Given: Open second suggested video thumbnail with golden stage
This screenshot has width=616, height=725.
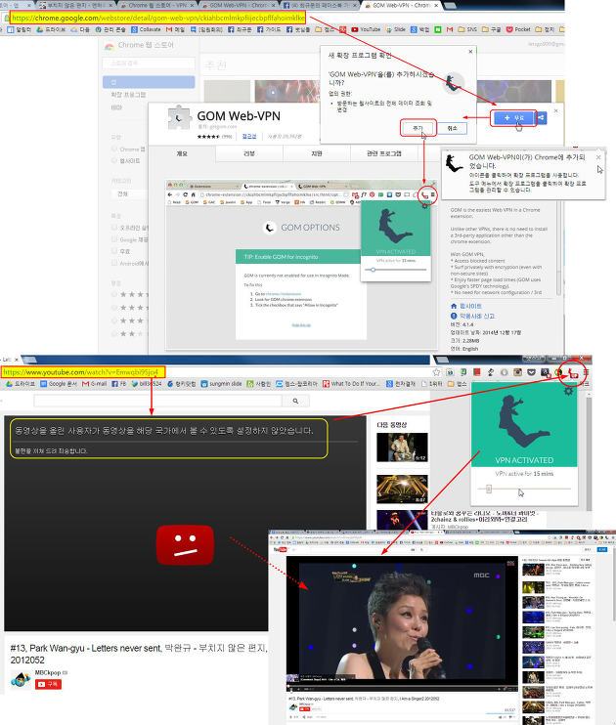Looking at the screenshot, I should click(402, 490).
